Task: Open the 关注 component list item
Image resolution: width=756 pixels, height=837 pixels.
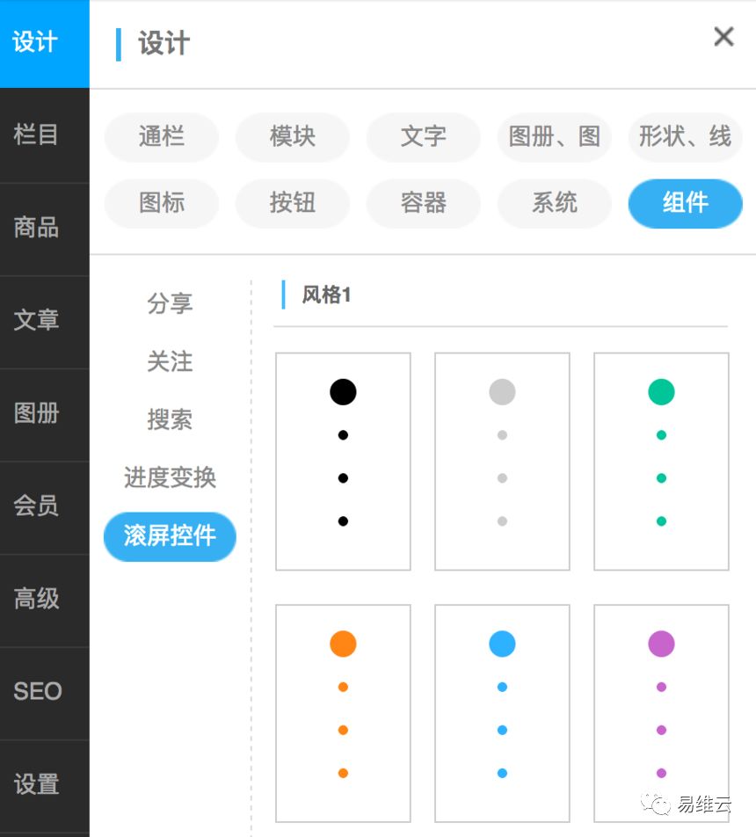Action: tap(170, 362)
